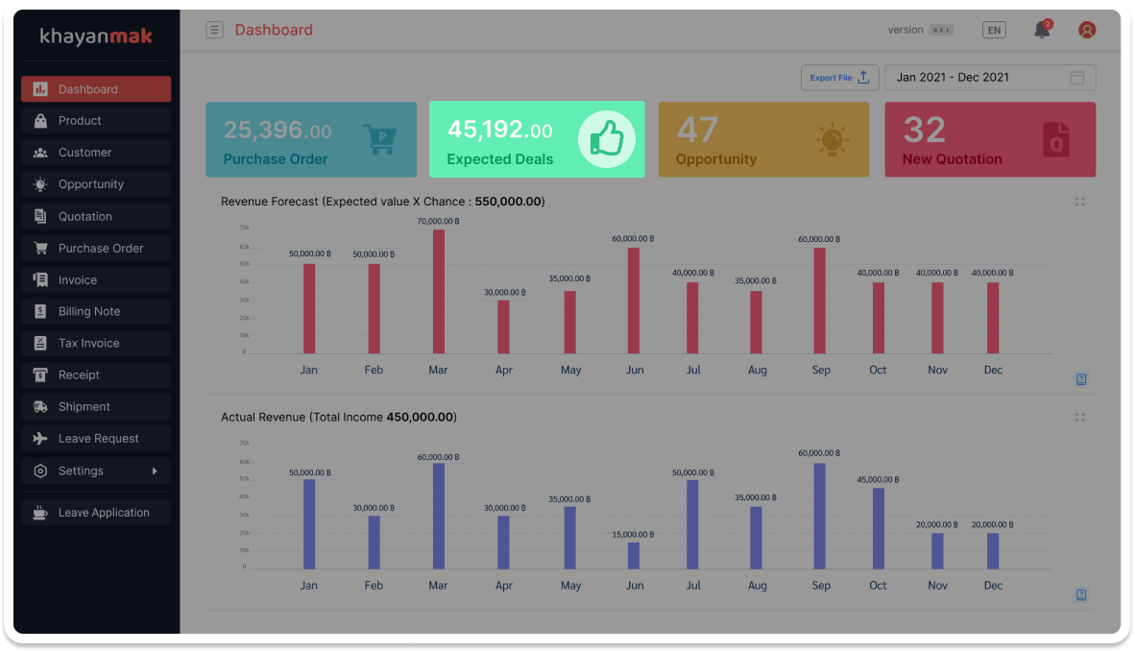The width and height of the screenshot is (1135, 651).
Task: Click the quotation document icon on New Quotation card
Action: pyautogui.click(x=1056, y=140)
